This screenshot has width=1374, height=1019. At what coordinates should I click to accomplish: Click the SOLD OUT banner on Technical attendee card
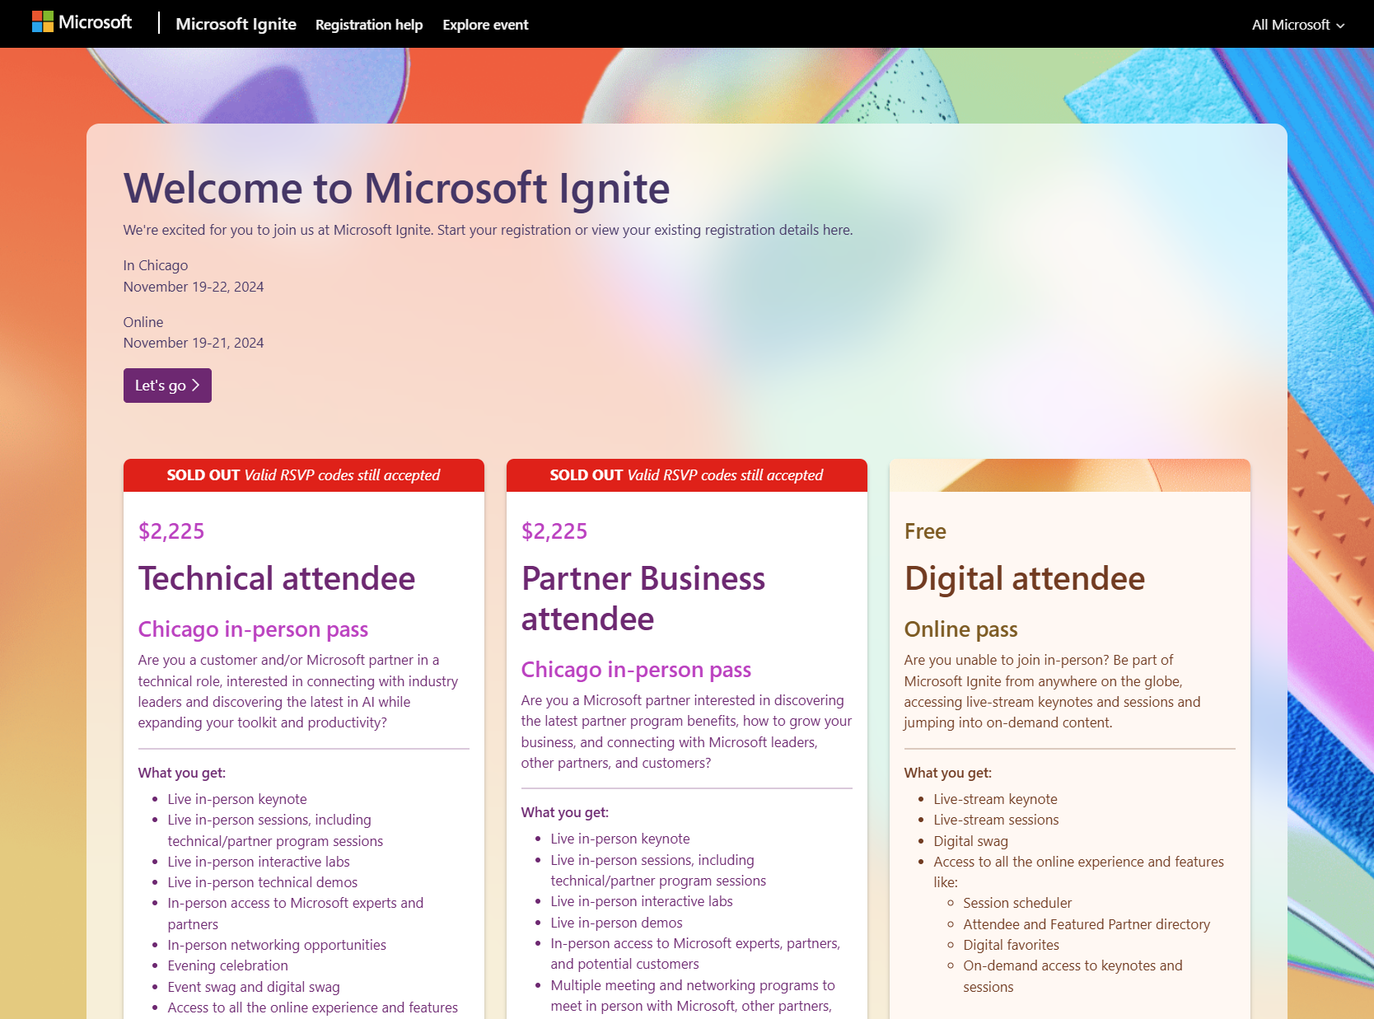point(303,475)
